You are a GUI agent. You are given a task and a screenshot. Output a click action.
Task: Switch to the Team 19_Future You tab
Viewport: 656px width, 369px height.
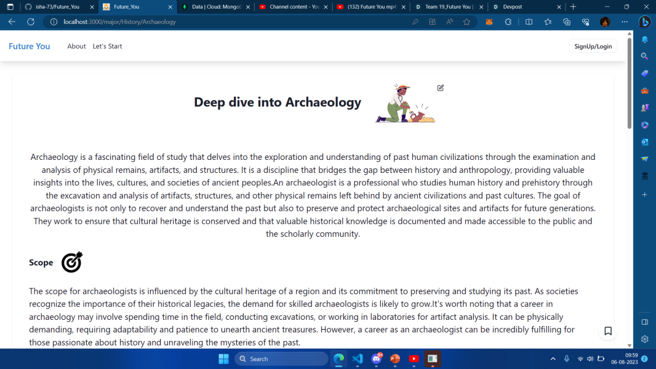pyautogui.click(x=449, y=7)
